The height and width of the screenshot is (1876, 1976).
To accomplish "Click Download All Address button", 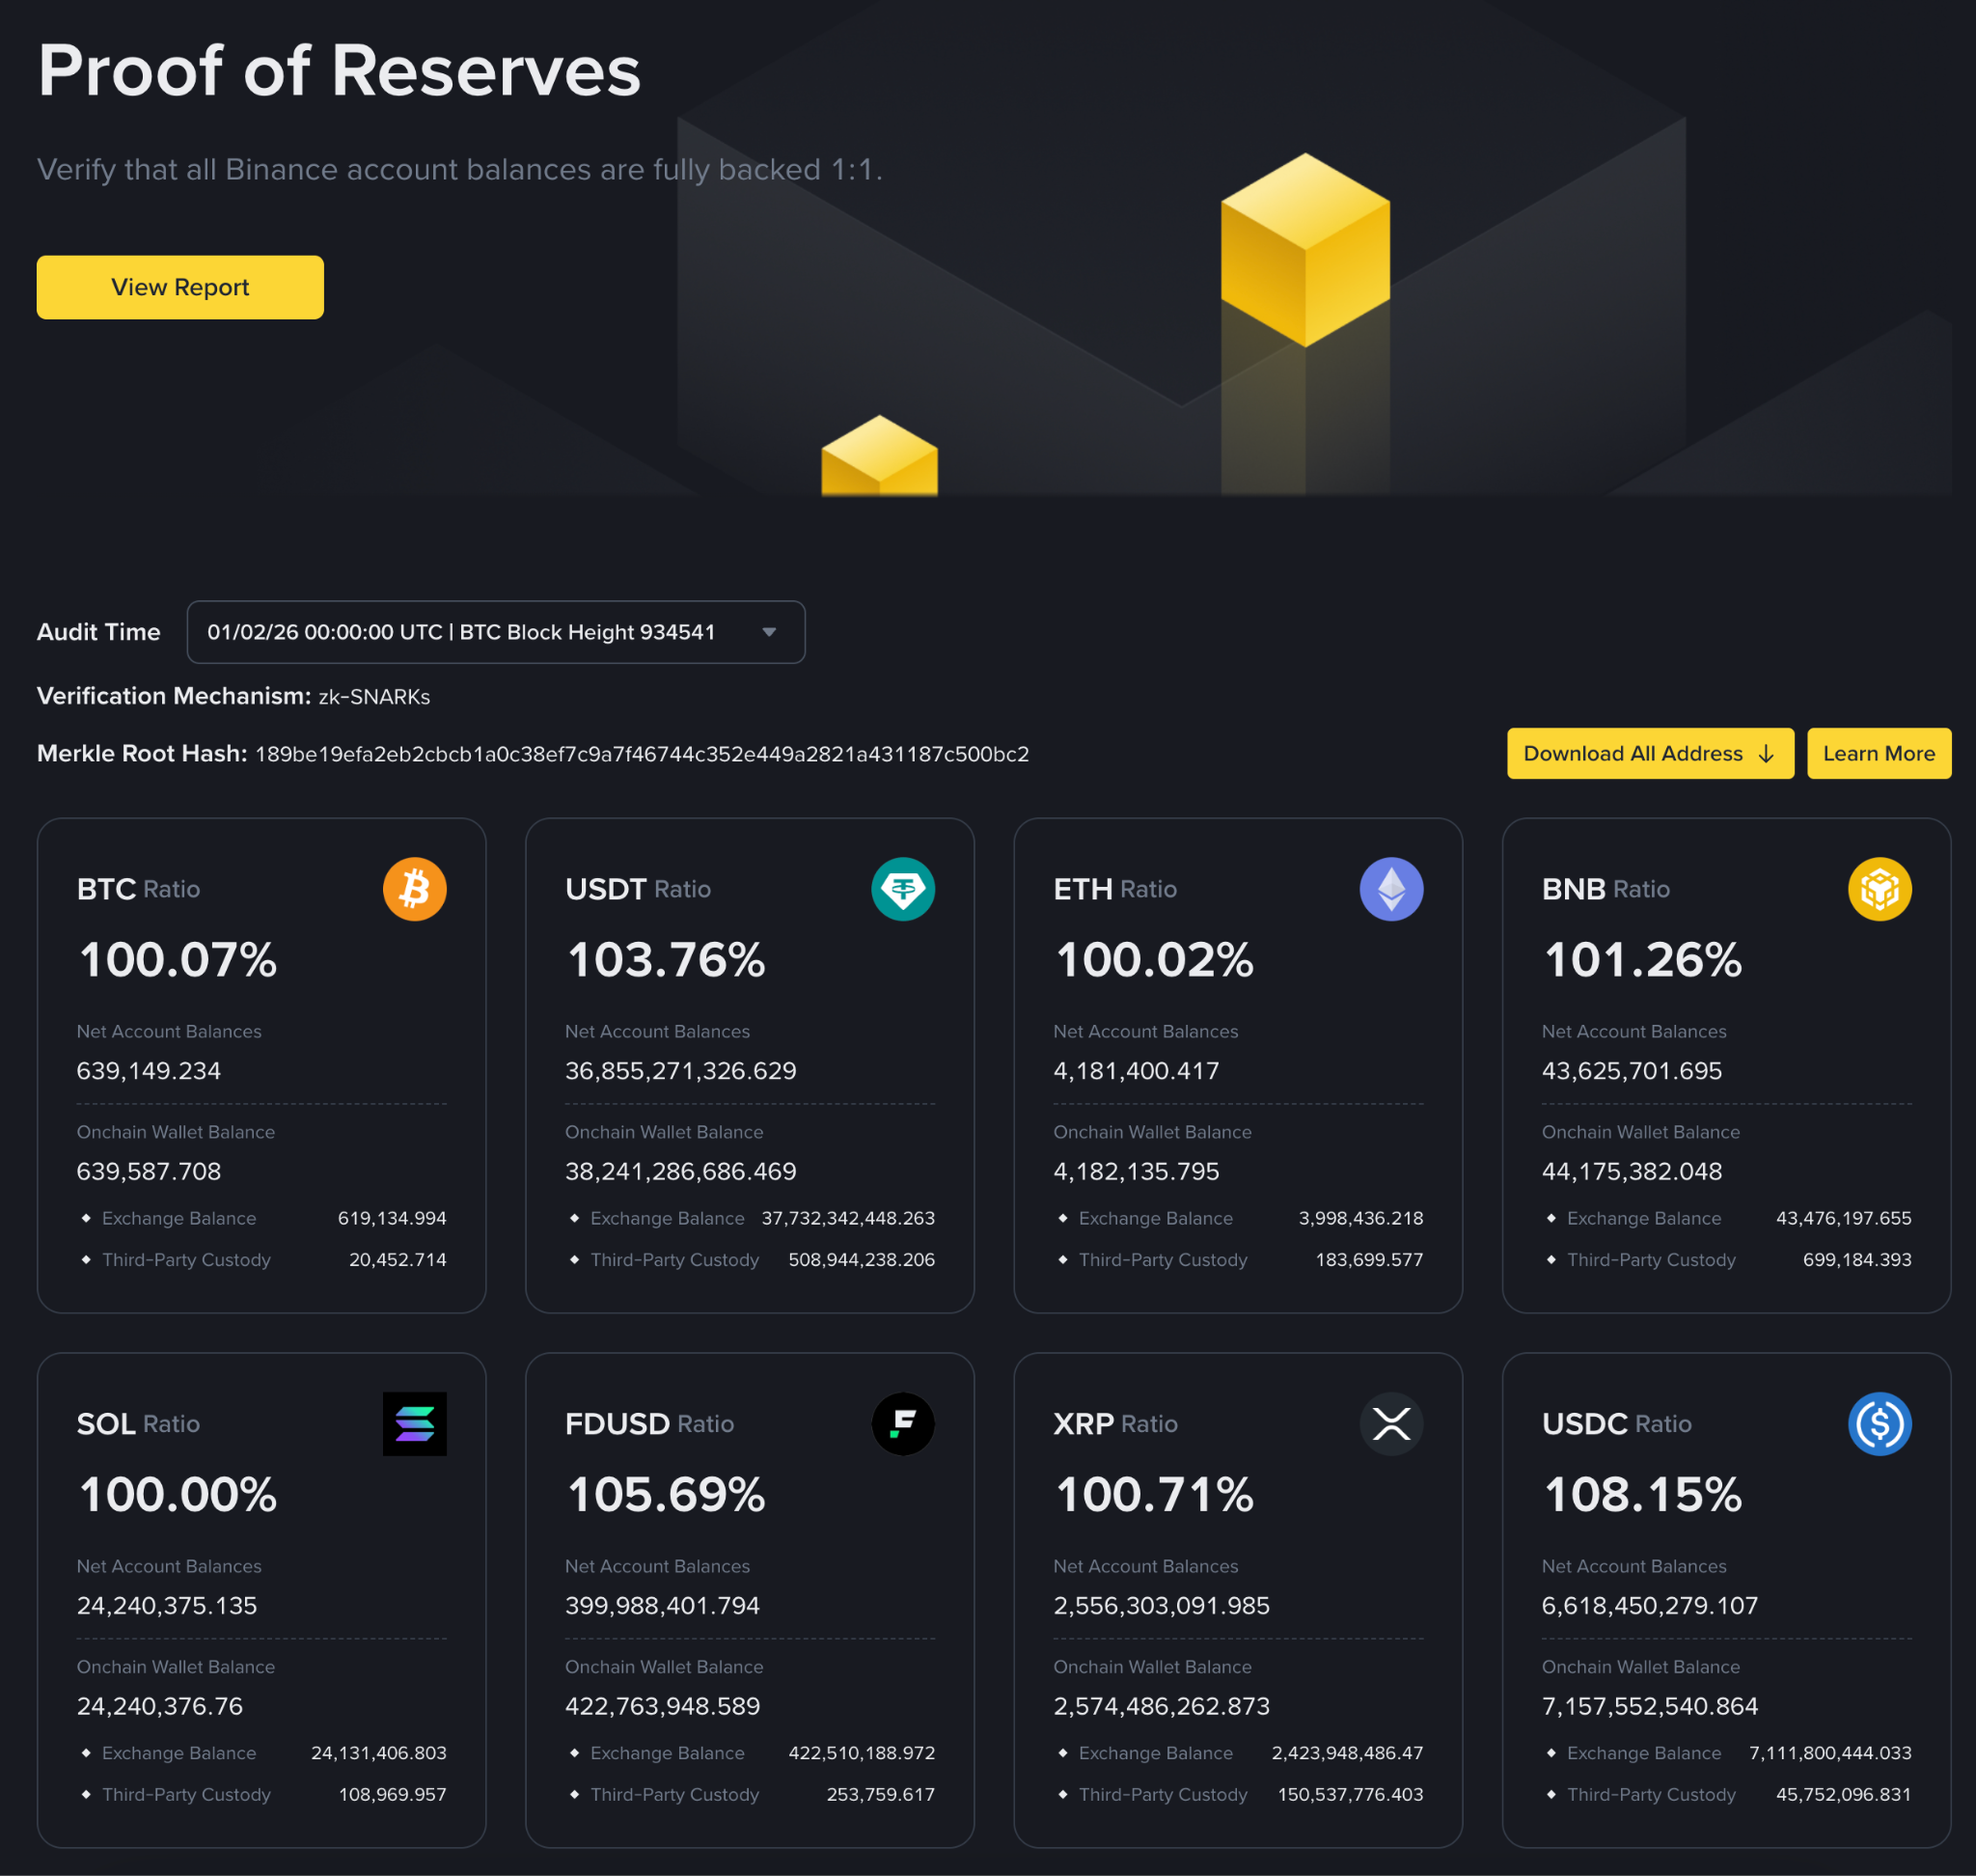I will click(1649, 753).
